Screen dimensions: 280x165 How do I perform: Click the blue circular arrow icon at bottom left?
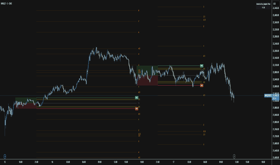click(5, 156)
